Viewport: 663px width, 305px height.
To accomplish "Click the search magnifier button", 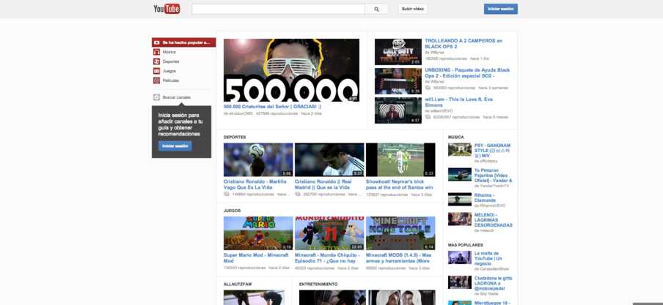I will pyautogui.click(x=376, y=9).
